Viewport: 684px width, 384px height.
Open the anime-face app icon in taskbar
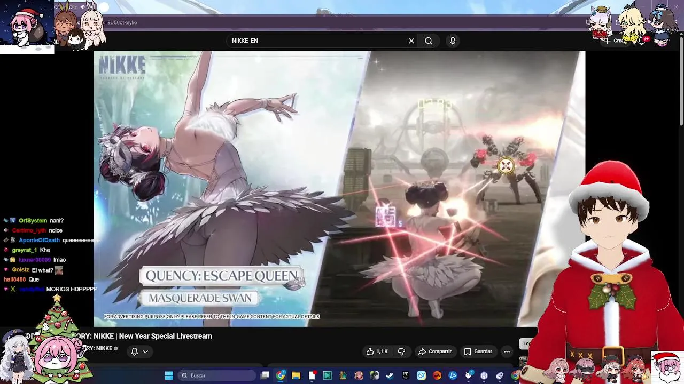click(x=359, y=375)
